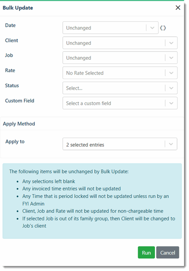
Task: Click the curly braces icon beside Date
Action: click(x=163, y=28)
